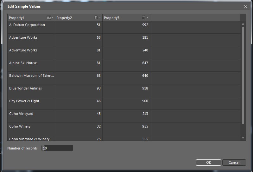Select the A. Datum Corporation cell
This screenshot has width=253, height=172.
[x=31, y=27]
